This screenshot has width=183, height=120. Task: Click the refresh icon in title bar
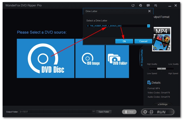point(133,5)
